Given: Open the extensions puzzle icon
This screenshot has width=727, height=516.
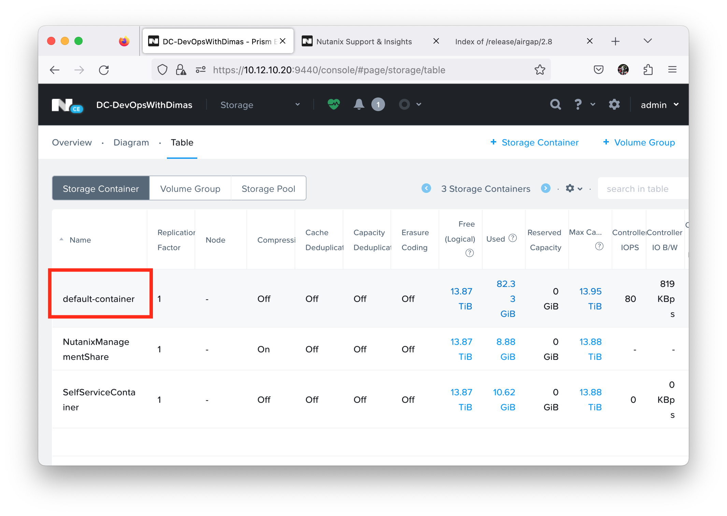Looking at the screenshot, I should 648,70.
